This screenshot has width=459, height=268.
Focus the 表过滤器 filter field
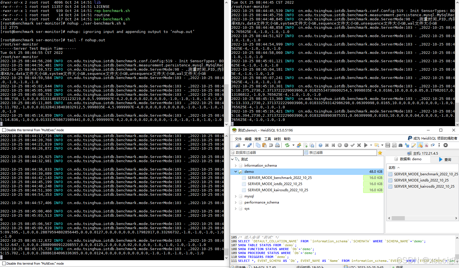click(340, 153)
